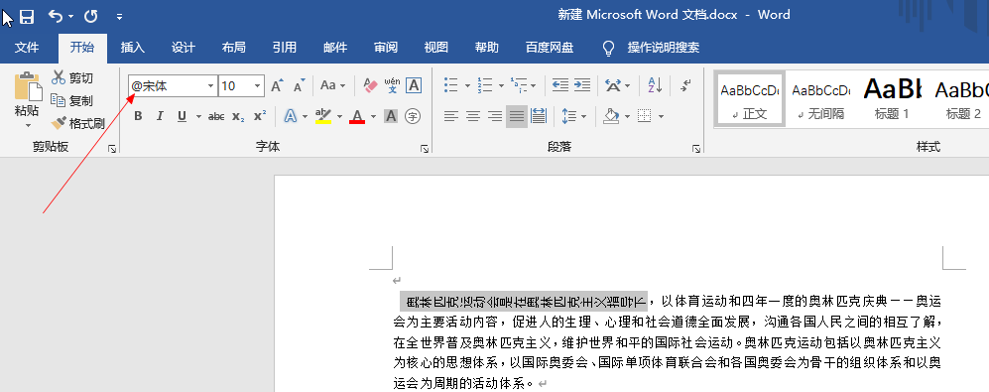Screen dimensions: 989x392
Task: Apply the red font color
Action: 358,116
